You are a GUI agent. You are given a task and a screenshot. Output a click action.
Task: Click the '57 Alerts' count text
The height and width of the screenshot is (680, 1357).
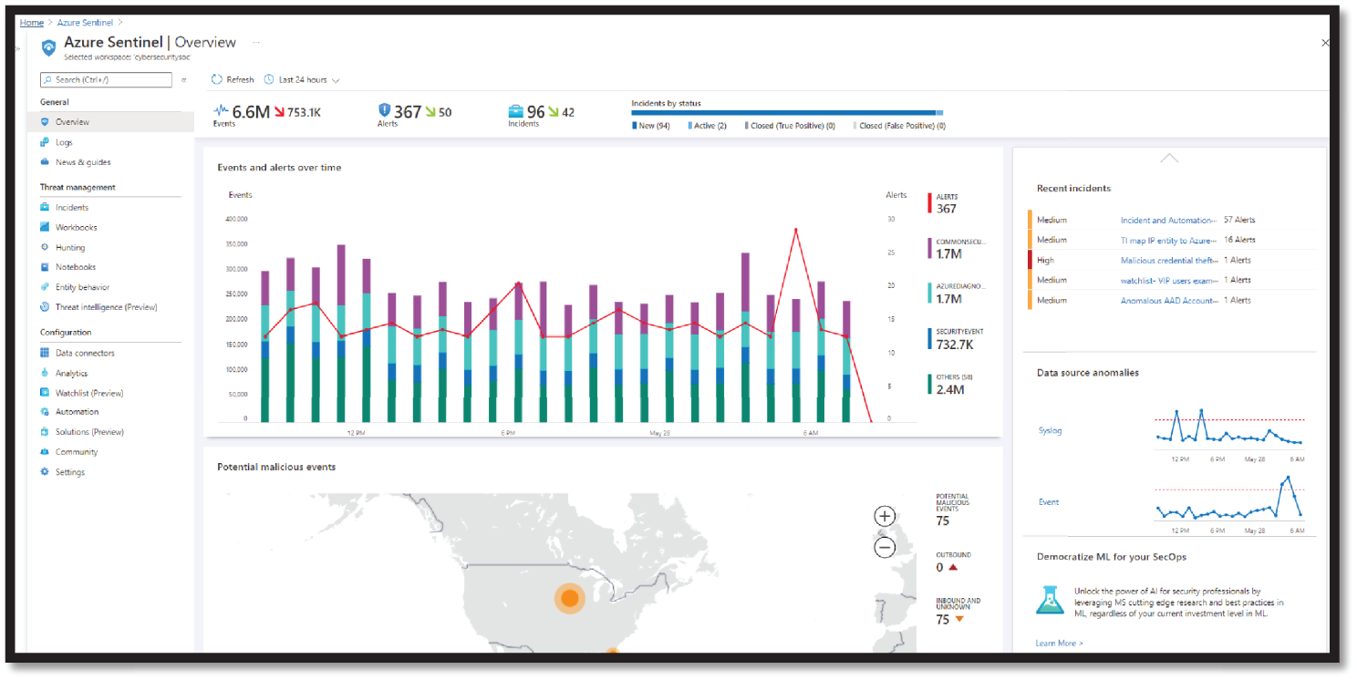(1239, 220)
